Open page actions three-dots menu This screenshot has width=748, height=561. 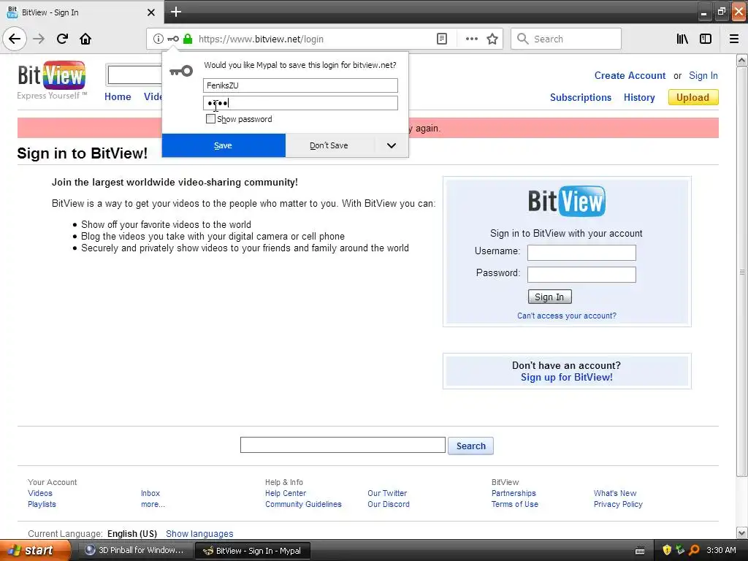pos(471,39)
